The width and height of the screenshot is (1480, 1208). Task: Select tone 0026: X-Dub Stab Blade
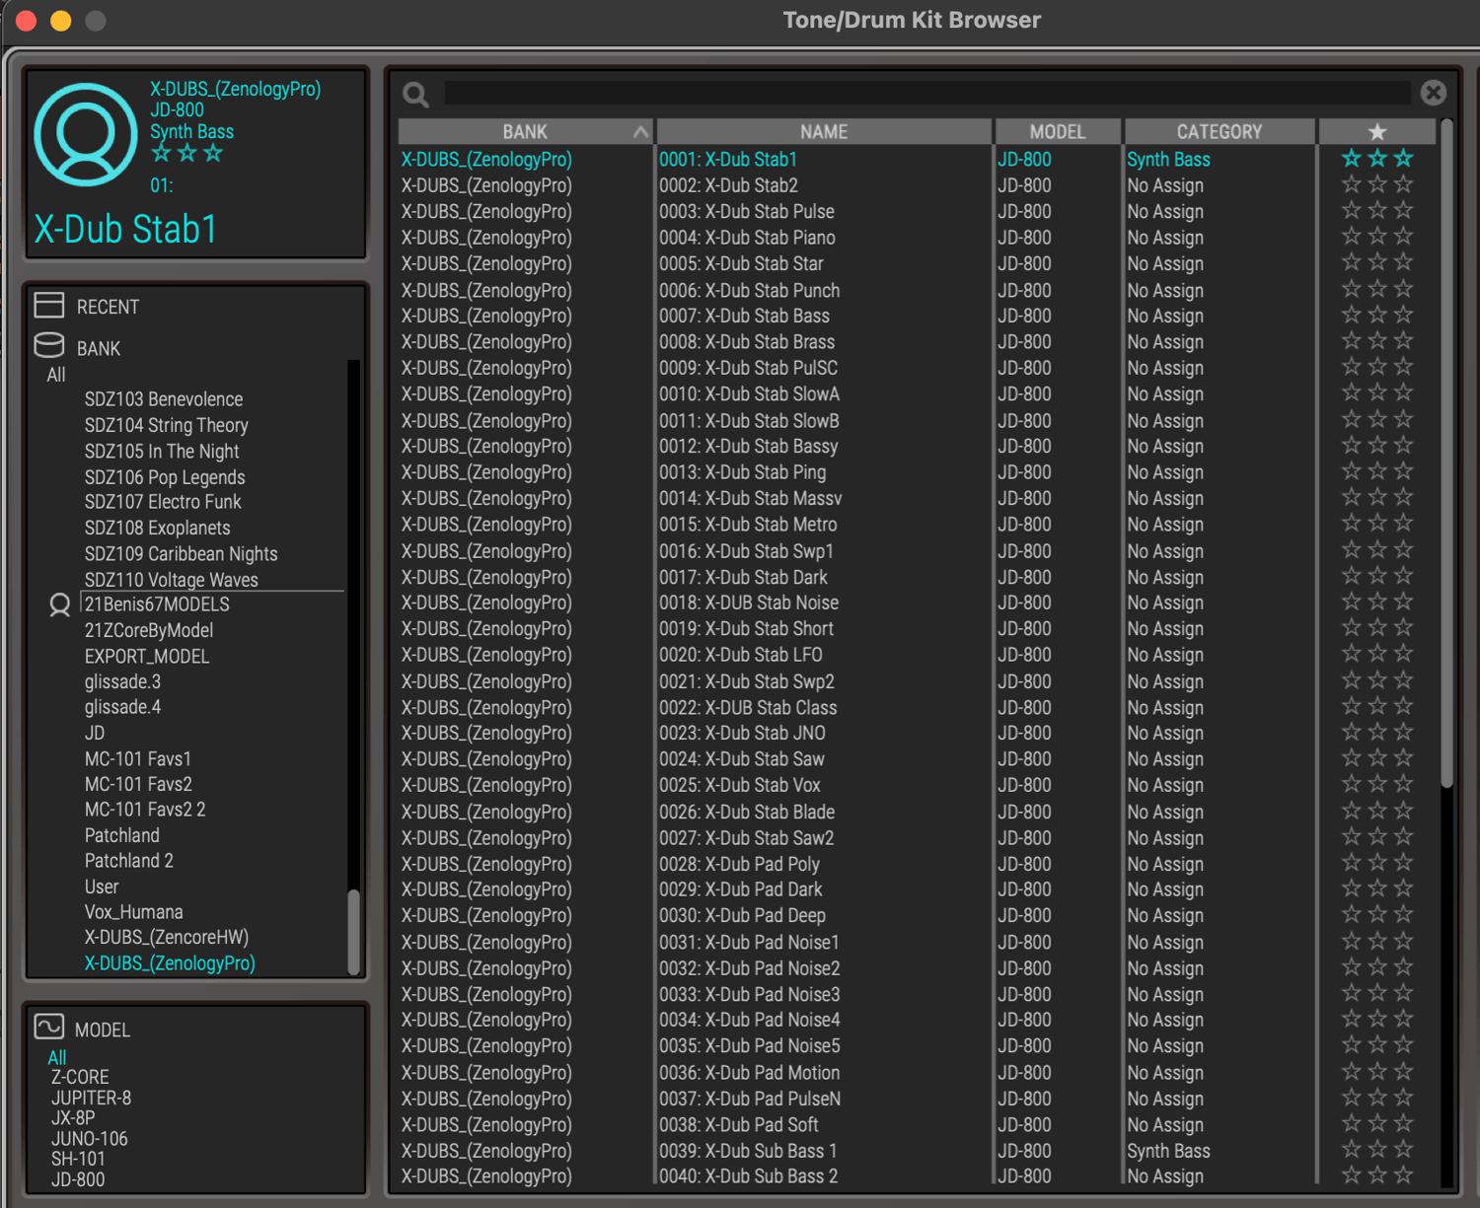(x=747, y=812)
